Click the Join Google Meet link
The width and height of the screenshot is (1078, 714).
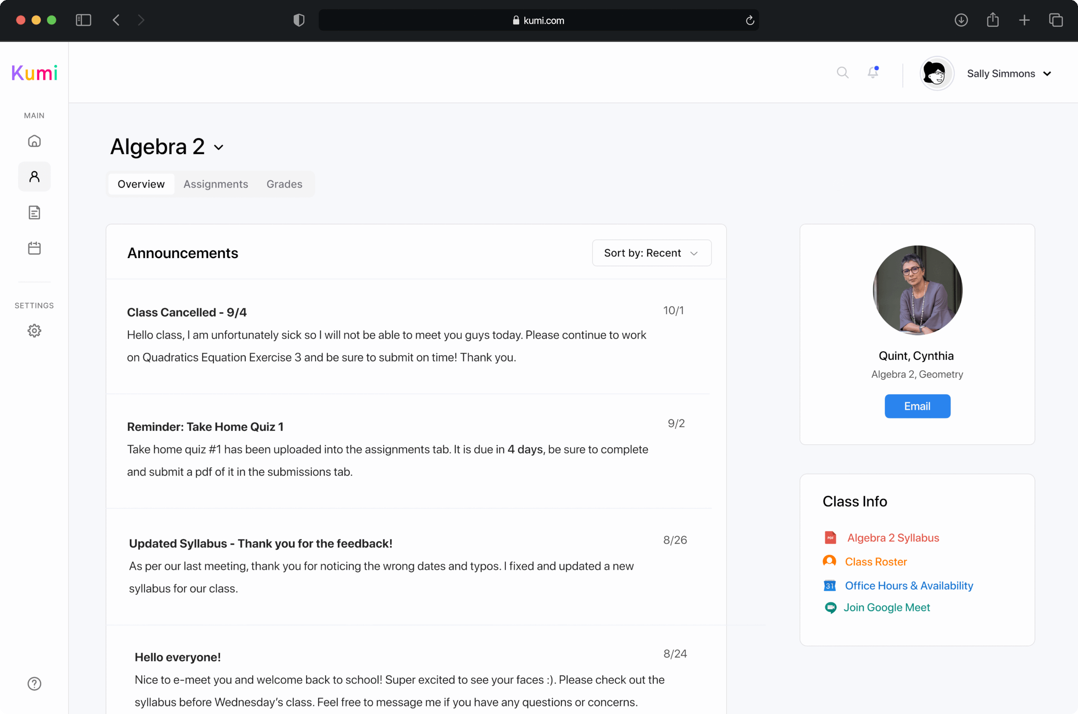[886, 608]
